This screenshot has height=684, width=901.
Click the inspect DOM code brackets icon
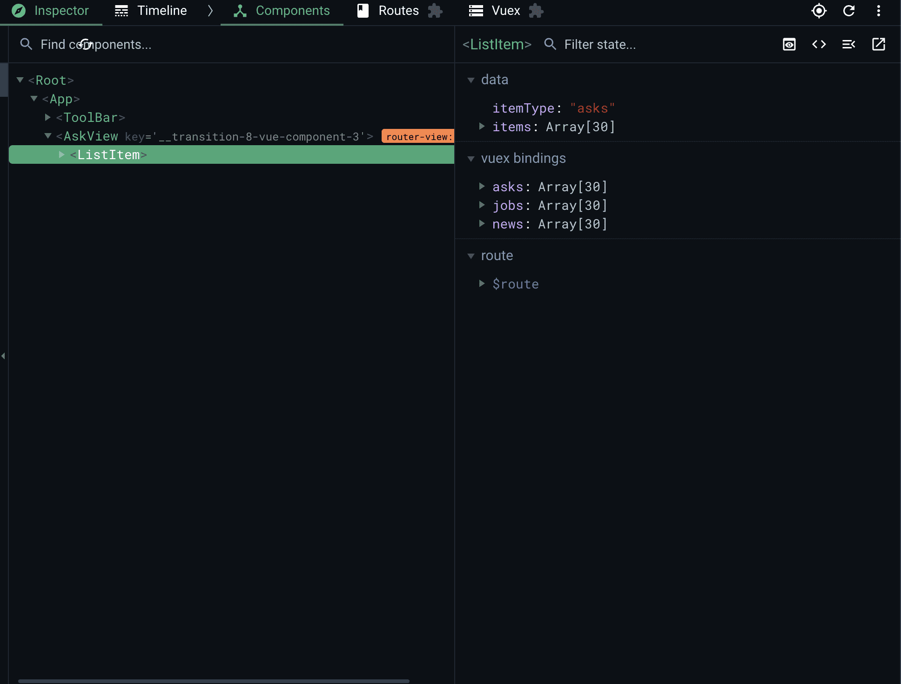[x=819, y=45]
